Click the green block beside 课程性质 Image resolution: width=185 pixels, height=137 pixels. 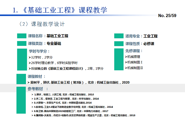click(119, 43)
